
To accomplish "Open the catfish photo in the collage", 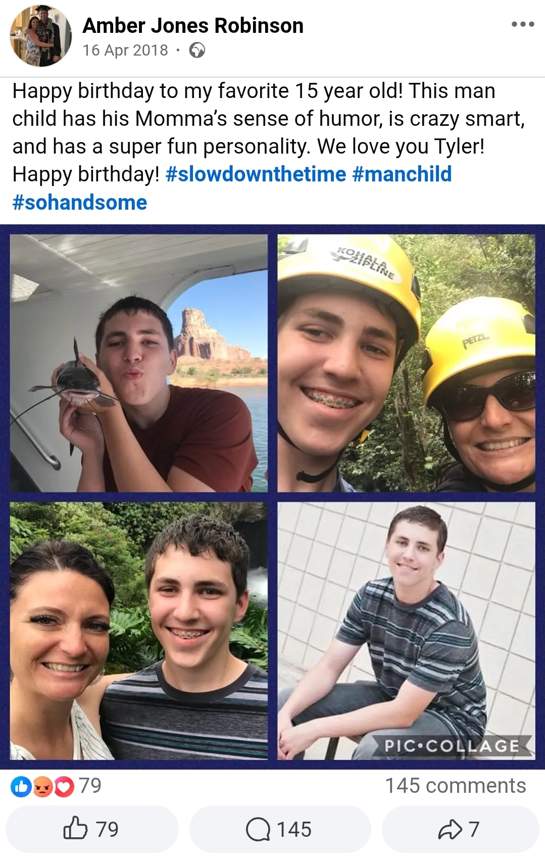I will tap(139, 363).
